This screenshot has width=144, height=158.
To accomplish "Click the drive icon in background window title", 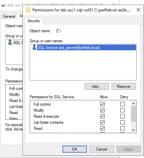I will pyautogui.click(x=4, y=5).
